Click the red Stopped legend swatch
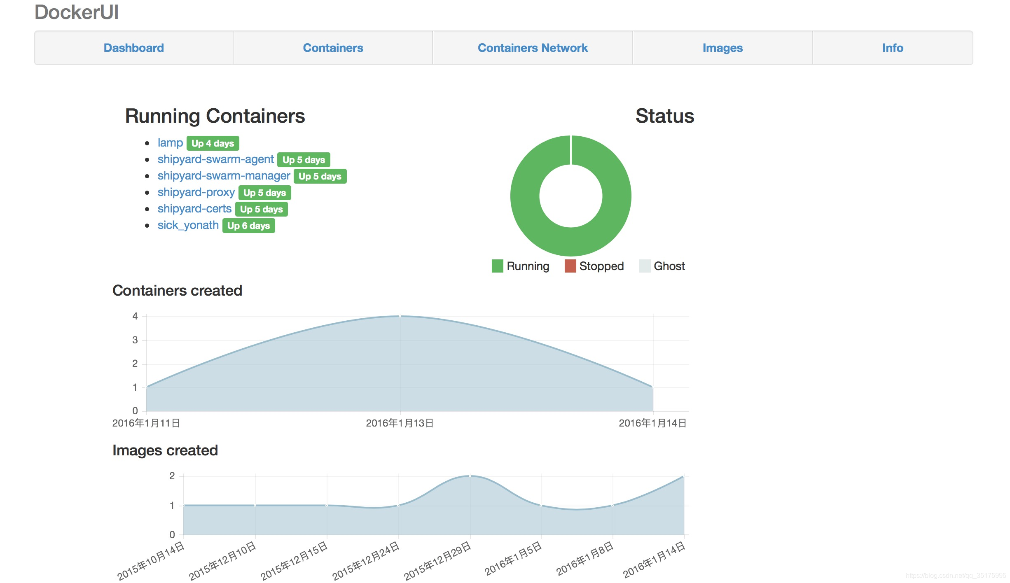The height and width of the screenshot is (583, 1010). (570, 266)
